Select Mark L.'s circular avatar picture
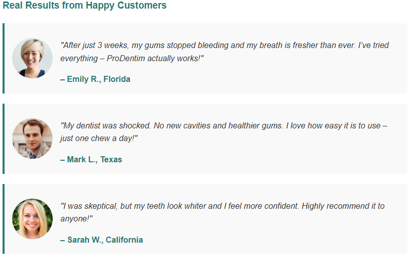This screenshot has height=272, width=417. click(x=32, y=139)
